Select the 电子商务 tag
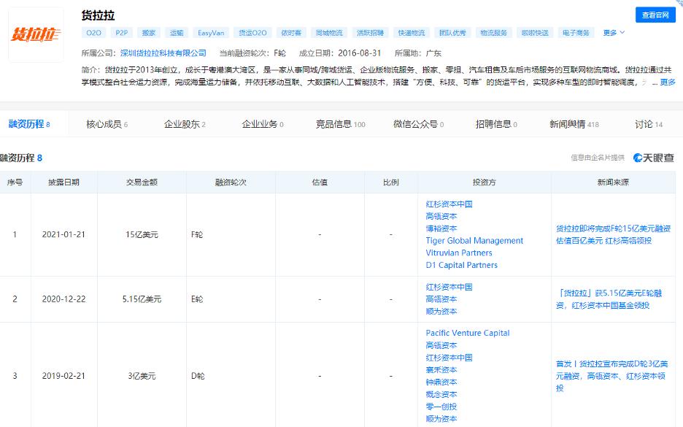The width and height of the screenshot is (683, 427). click(576, 33)
